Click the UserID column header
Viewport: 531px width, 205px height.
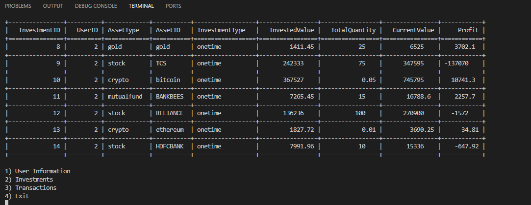[87, 30]
